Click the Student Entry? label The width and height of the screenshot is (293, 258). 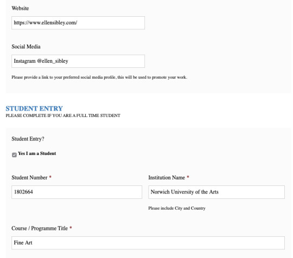coord(28,139)
